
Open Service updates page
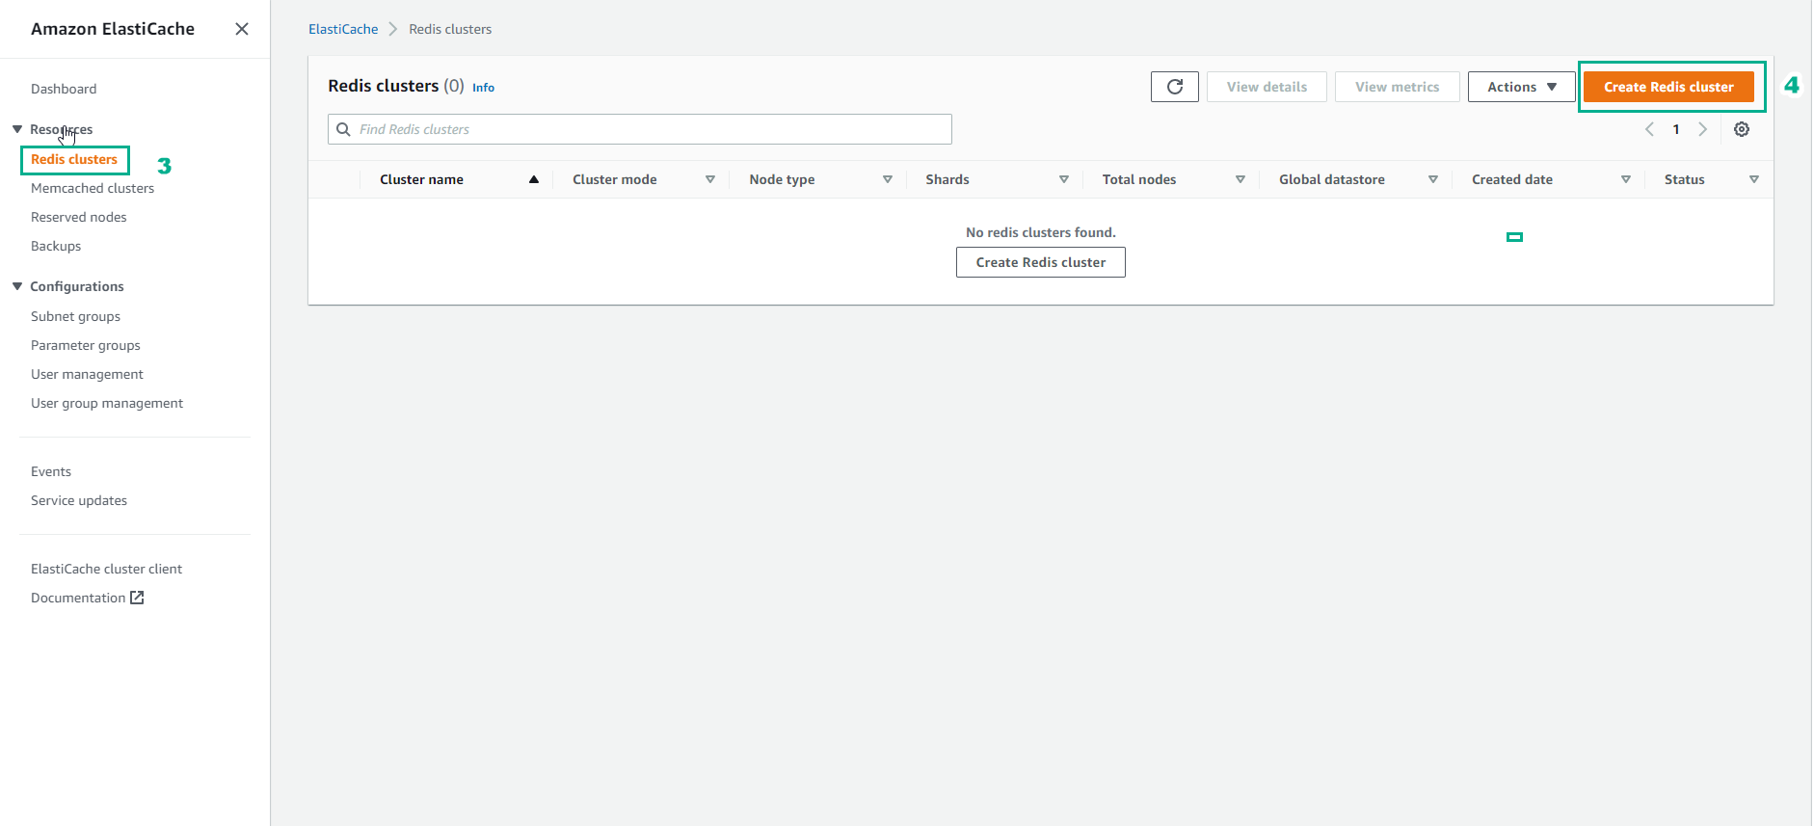point(79,500)
